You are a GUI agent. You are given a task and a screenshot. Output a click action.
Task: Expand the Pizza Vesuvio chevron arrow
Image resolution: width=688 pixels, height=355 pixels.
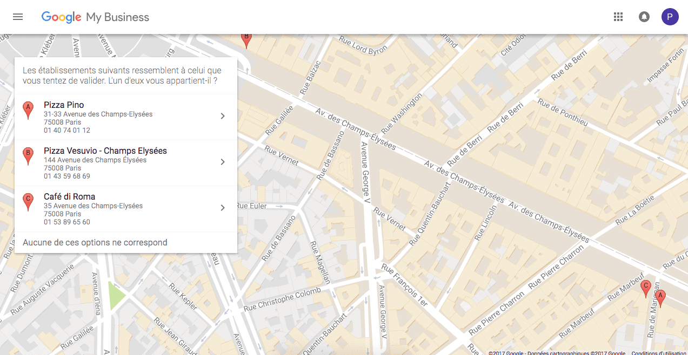click(223, 162)
